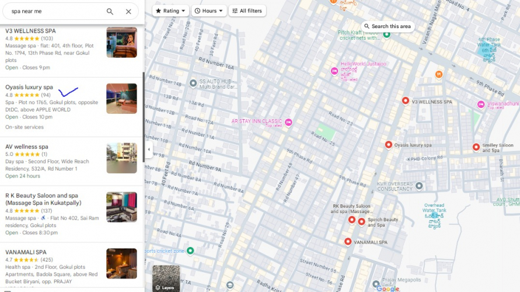
Task: Click V3 WELLNESS SPA map label
Action: (x=432, y=102)
